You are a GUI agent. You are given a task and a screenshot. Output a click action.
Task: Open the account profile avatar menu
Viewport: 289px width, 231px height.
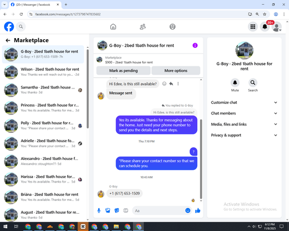277,27
